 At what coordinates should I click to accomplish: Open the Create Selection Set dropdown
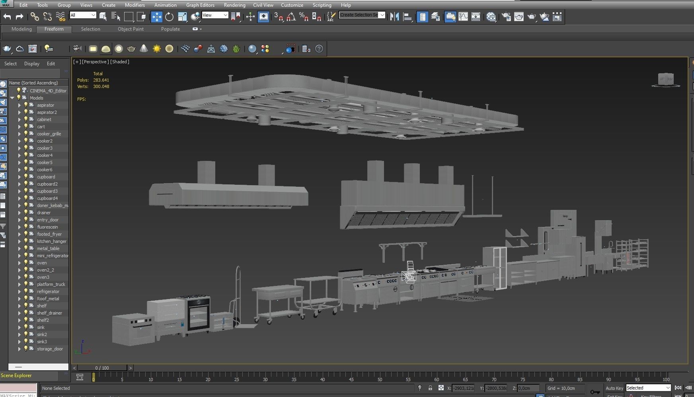362,15
